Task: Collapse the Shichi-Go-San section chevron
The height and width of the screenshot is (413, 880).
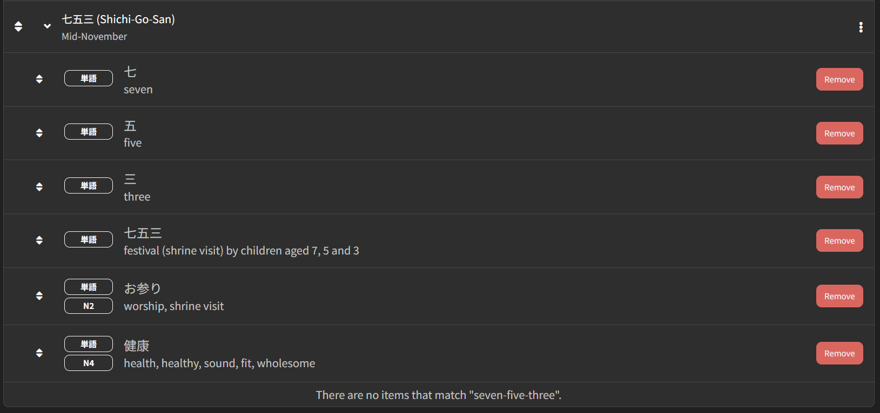Action: point(48,26)
